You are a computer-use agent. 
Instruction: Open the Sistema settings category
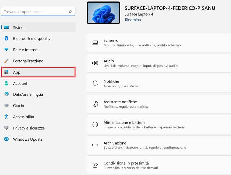[38, 28]
